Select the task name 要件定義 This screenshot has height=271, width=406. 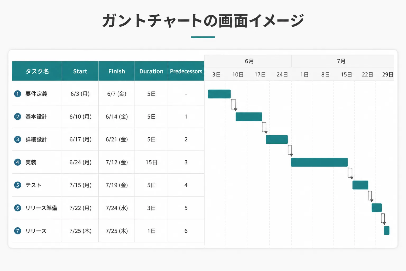(36, 94)
